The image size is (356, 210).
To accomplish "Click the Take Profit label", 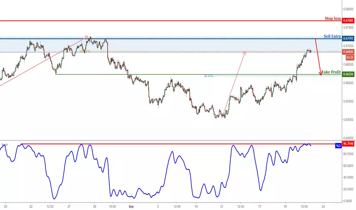I will click(331, 72).
